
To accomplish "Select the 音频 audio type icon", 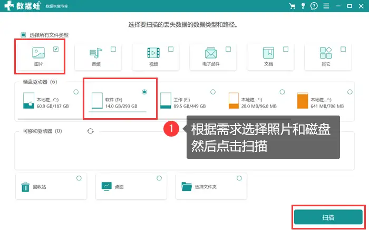I will click(96, 53).
